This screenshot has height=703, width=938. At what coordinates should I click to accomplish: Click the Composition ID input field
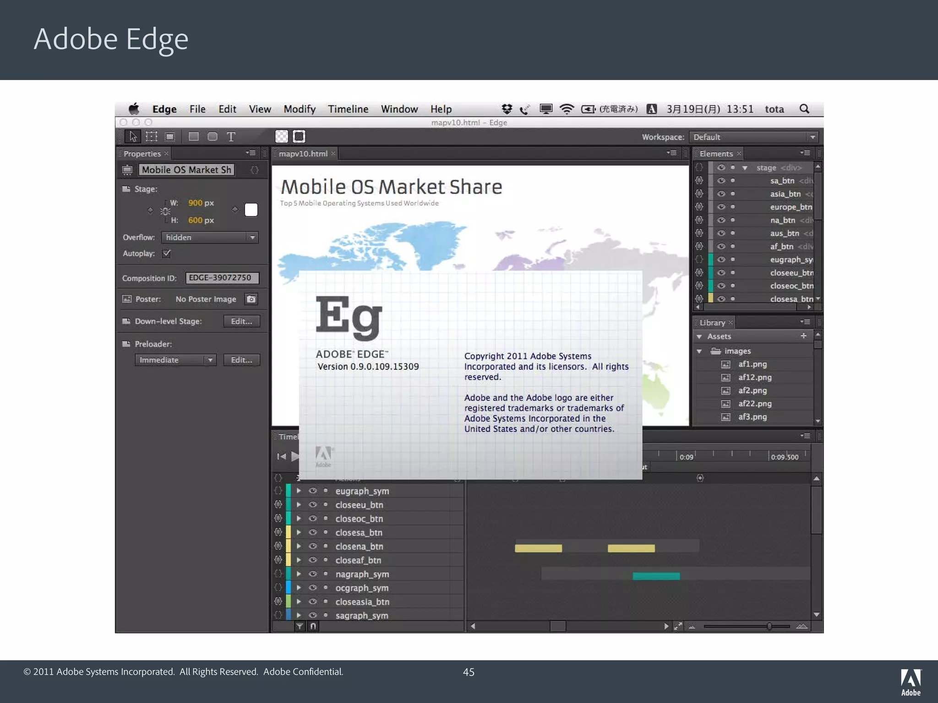[222, 278]
